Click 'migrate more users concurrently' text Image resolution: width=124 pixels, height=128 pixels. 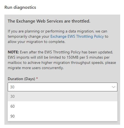tap(36, 68)
